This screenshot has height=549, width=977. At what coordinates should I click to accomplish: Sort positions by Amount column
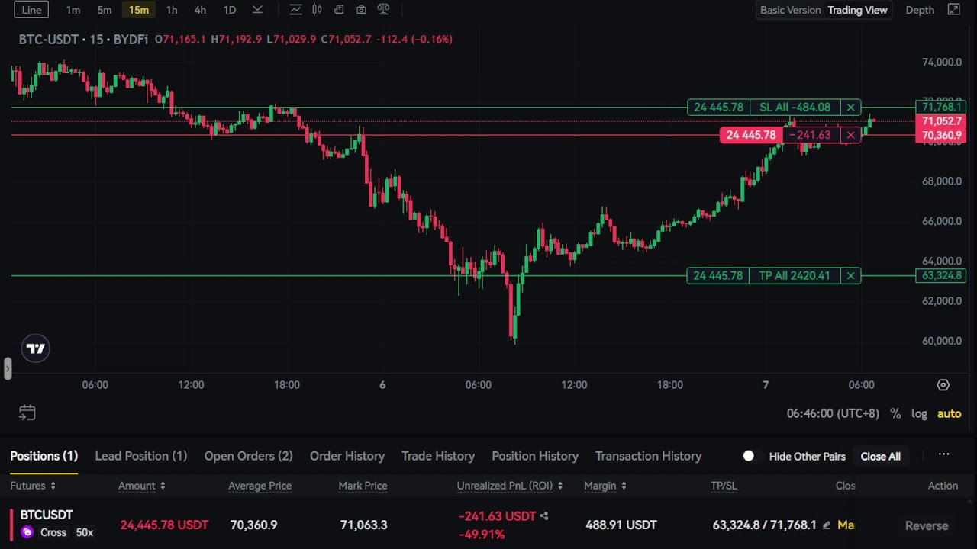coord(142,486)
